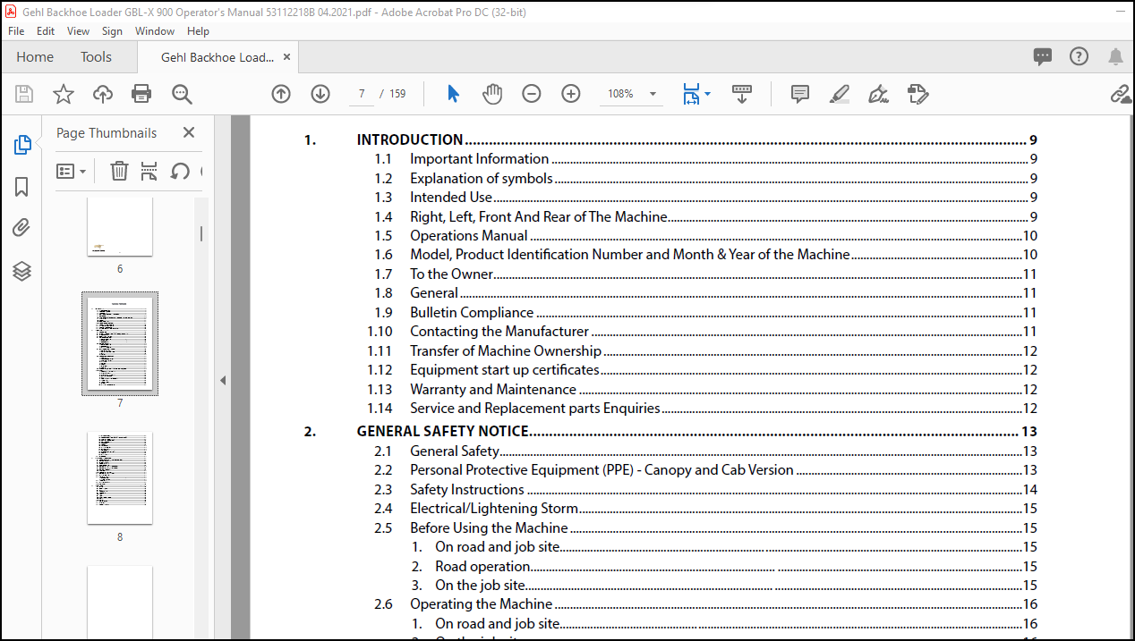Open the Bookmarks sidebar panel
The width and height of the screenshot is (1135, 641).
click(22, 187)
